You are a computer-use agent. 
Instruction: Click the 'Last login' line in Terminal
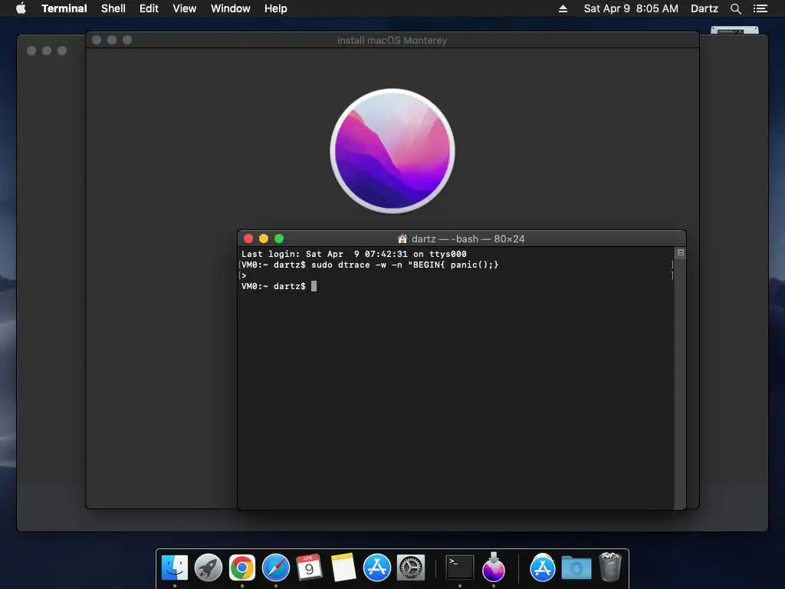pos(354,254)
